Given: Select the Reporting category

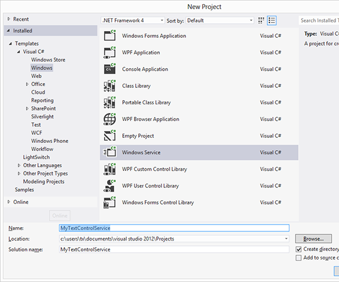Looking at the screenshot, I should point(42,101).
